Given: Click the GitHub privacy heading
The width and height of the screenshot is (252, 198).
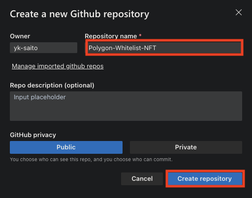Looking at the screenshot, I should [x=33, y=135].
